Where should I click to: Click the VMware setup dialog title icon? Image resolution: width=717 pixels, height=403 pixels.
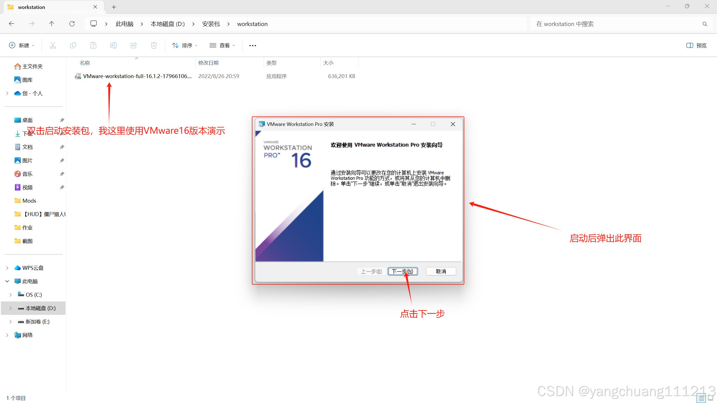tap(262, 124)
